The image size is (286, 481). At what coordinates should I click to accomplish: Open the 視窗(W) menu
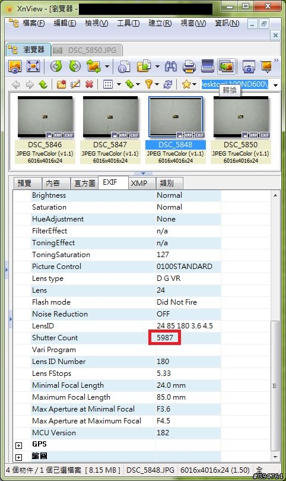click(x=193, y=23)
